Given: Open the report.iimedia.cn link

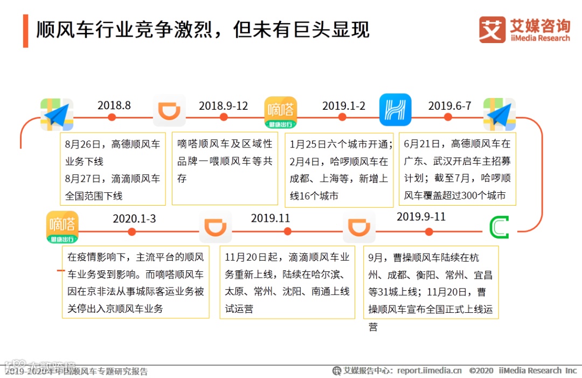Looking at the screenshot, I should coord(429,370).
